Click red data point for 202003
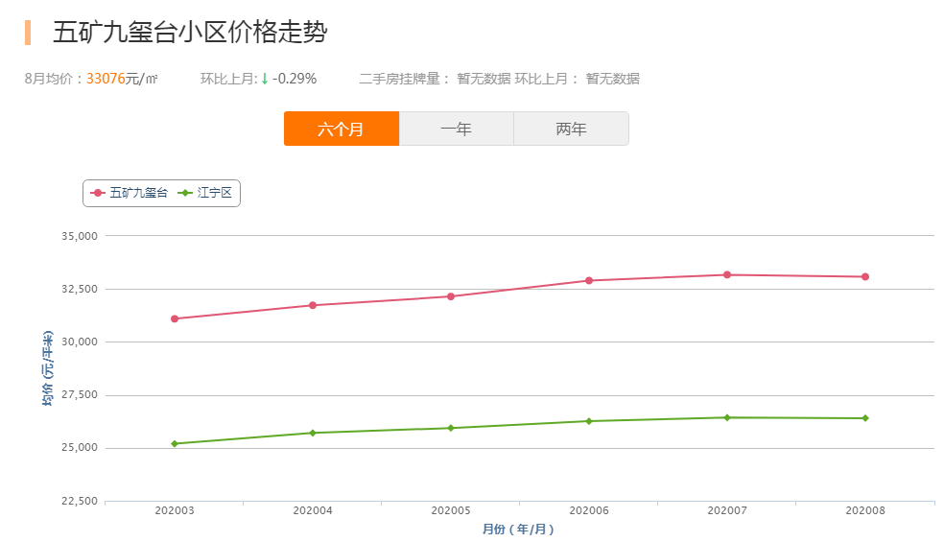Image resolution: width=944 pixels, height=542 pixels. (175, 318)
